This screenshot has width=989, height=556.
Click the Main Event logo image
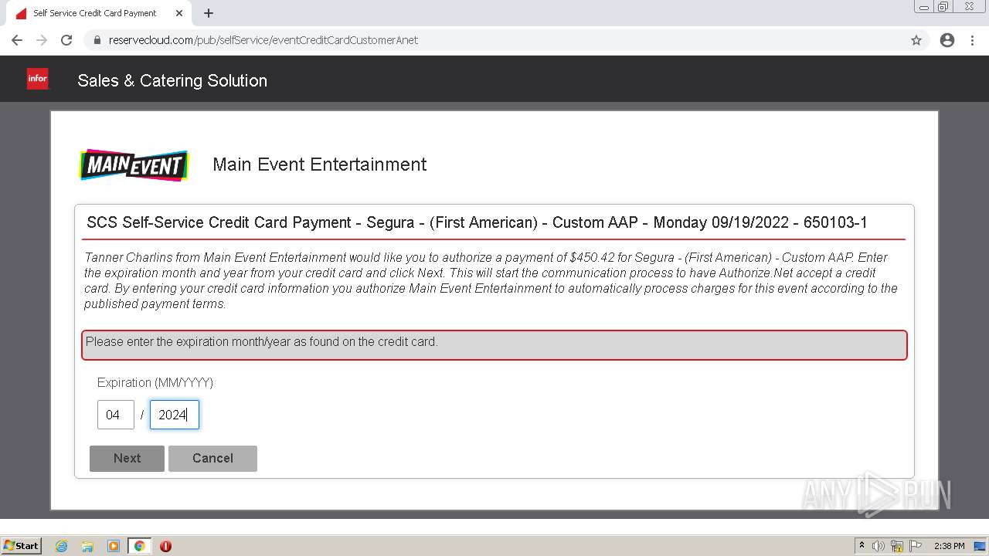click(134, 165)
